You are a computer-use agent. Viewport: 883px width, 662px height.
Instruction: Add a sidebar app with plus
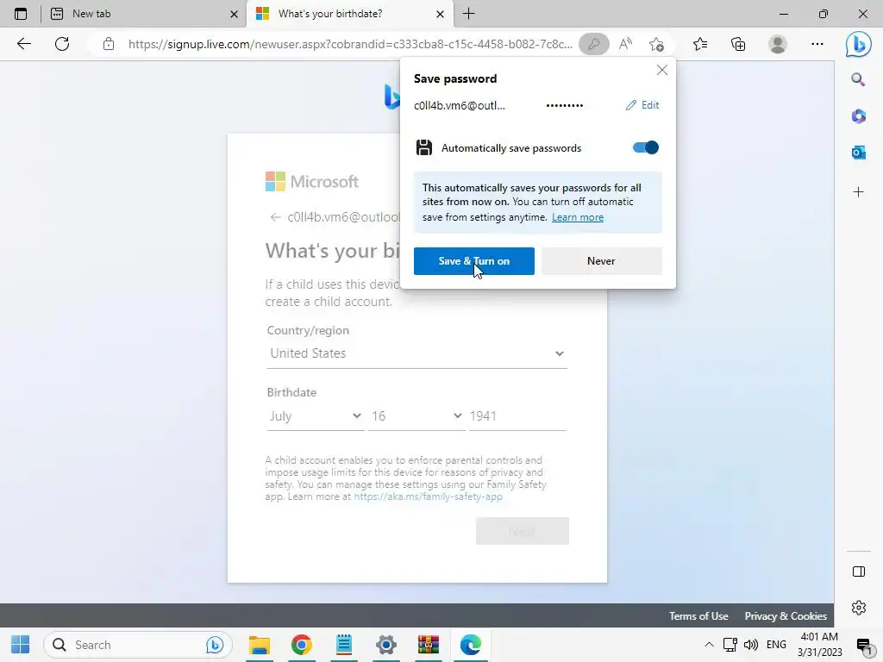858,192
